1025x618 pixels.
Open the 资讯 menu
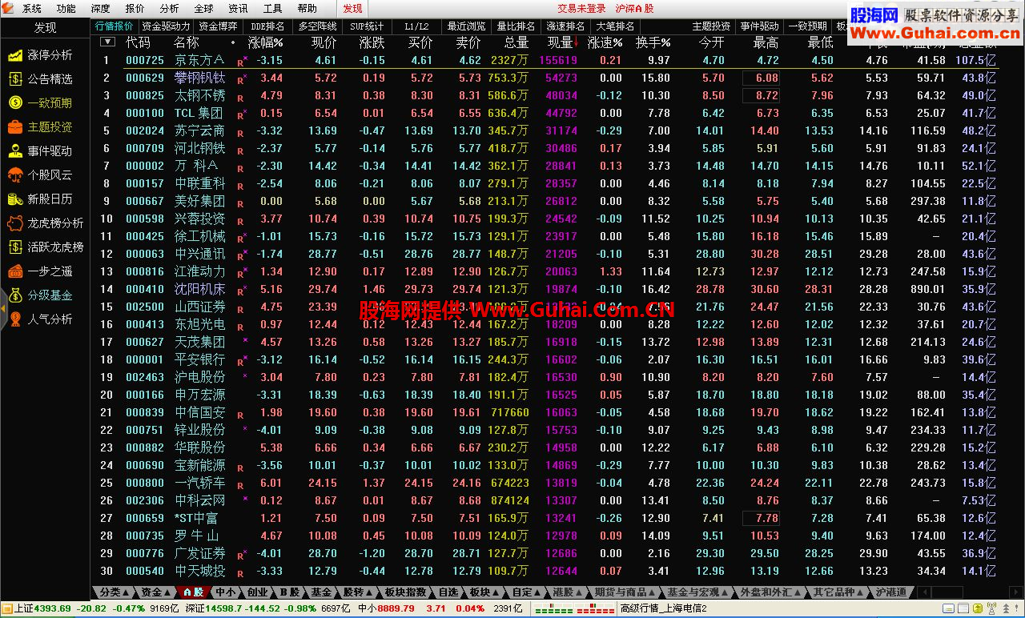point(238,9)
